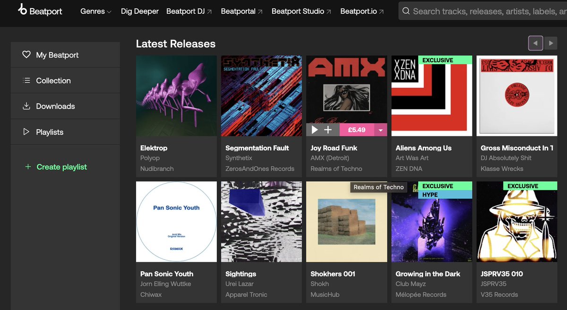Open label Chiwax
The image size is (567, 310).
click(151, 294)
